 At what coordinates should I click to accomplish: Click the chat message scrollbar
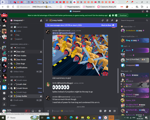point(118,81)
